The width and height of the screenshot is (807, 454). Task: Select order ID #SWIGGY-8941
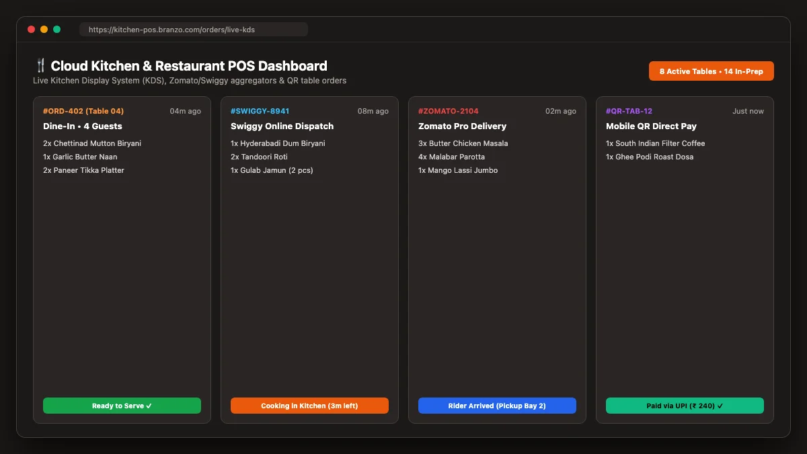coord(260,111)
